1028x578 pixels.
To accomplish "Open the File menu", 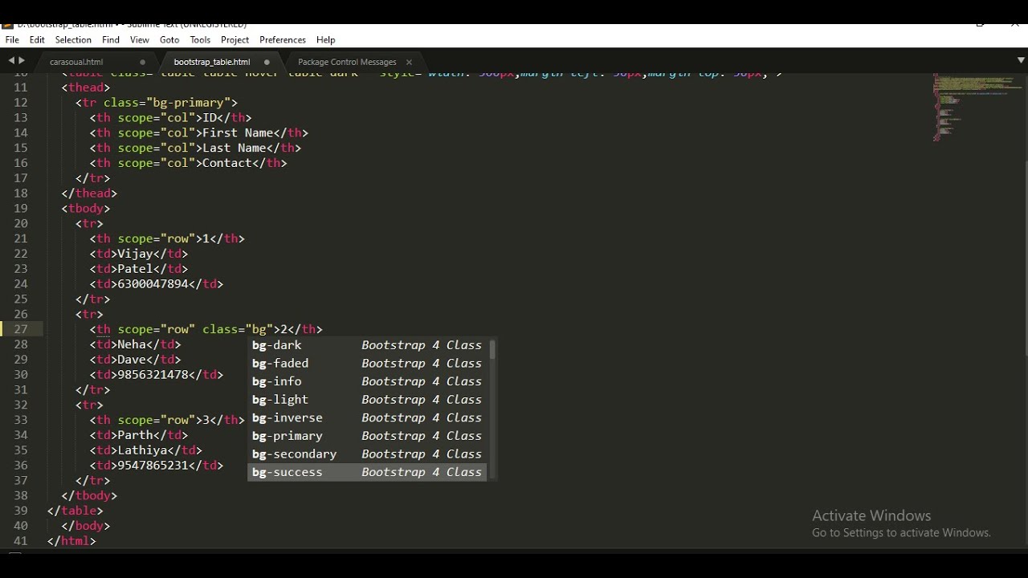I will tap(12, 39).
